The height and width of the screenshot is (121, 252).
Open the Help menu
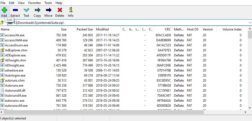(x=59, y=3)
